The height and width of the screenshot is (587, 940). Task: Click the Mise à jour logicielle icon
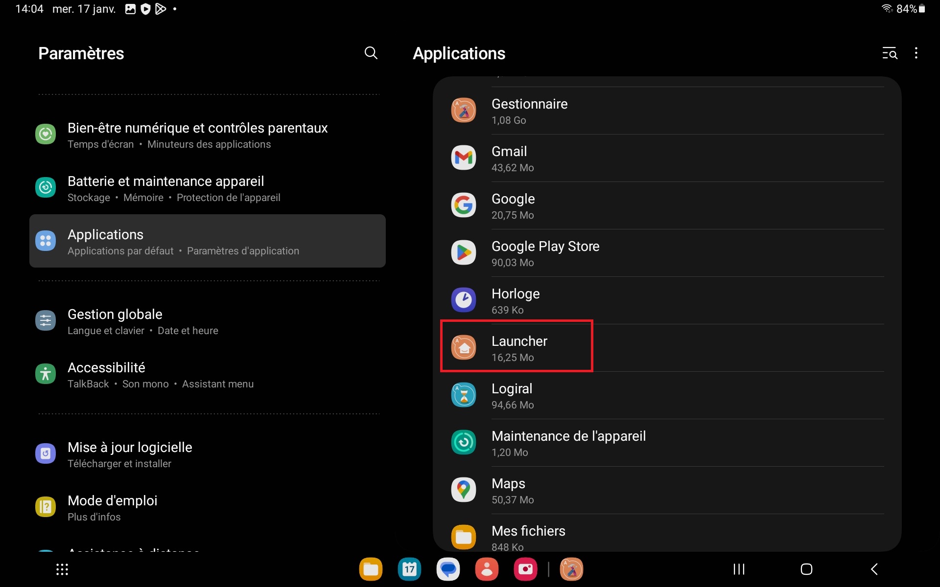[x=46, y=454]
